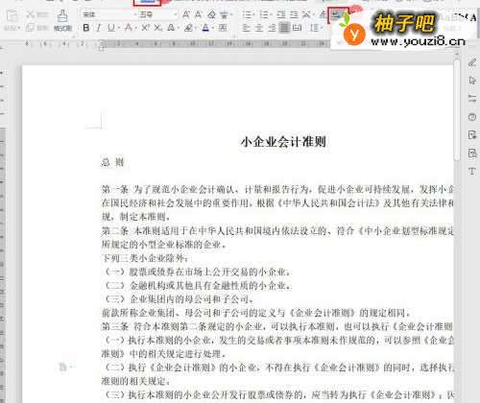The width and height of the screenshot is (480, 403).
Task: Select the justify alignment icon
Action: click(x=284, y=28)
